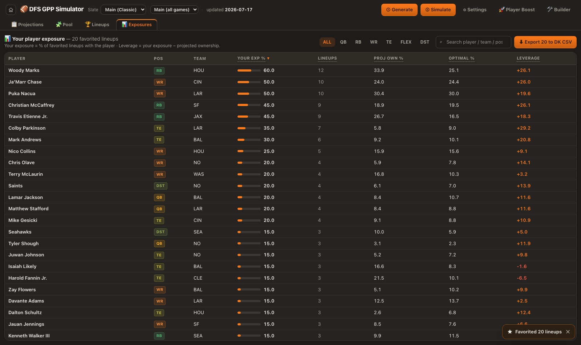Screen dimensions: 581x345
Task: Filter exposures by DST
Action: pos(425,42)
